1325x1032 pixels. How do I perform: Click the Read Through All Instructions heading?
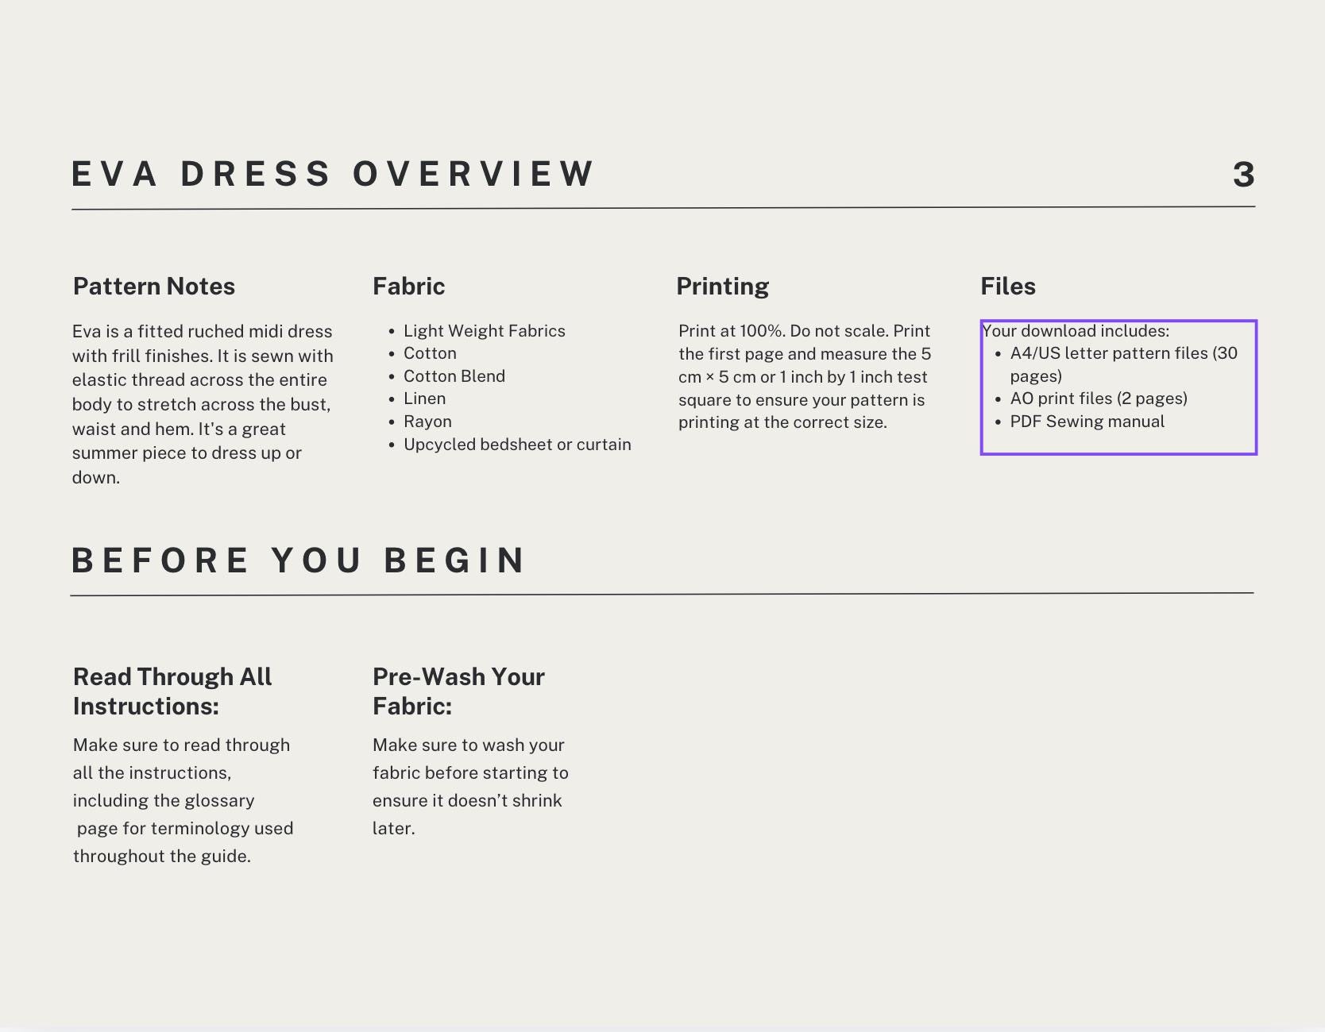(172, 691)
